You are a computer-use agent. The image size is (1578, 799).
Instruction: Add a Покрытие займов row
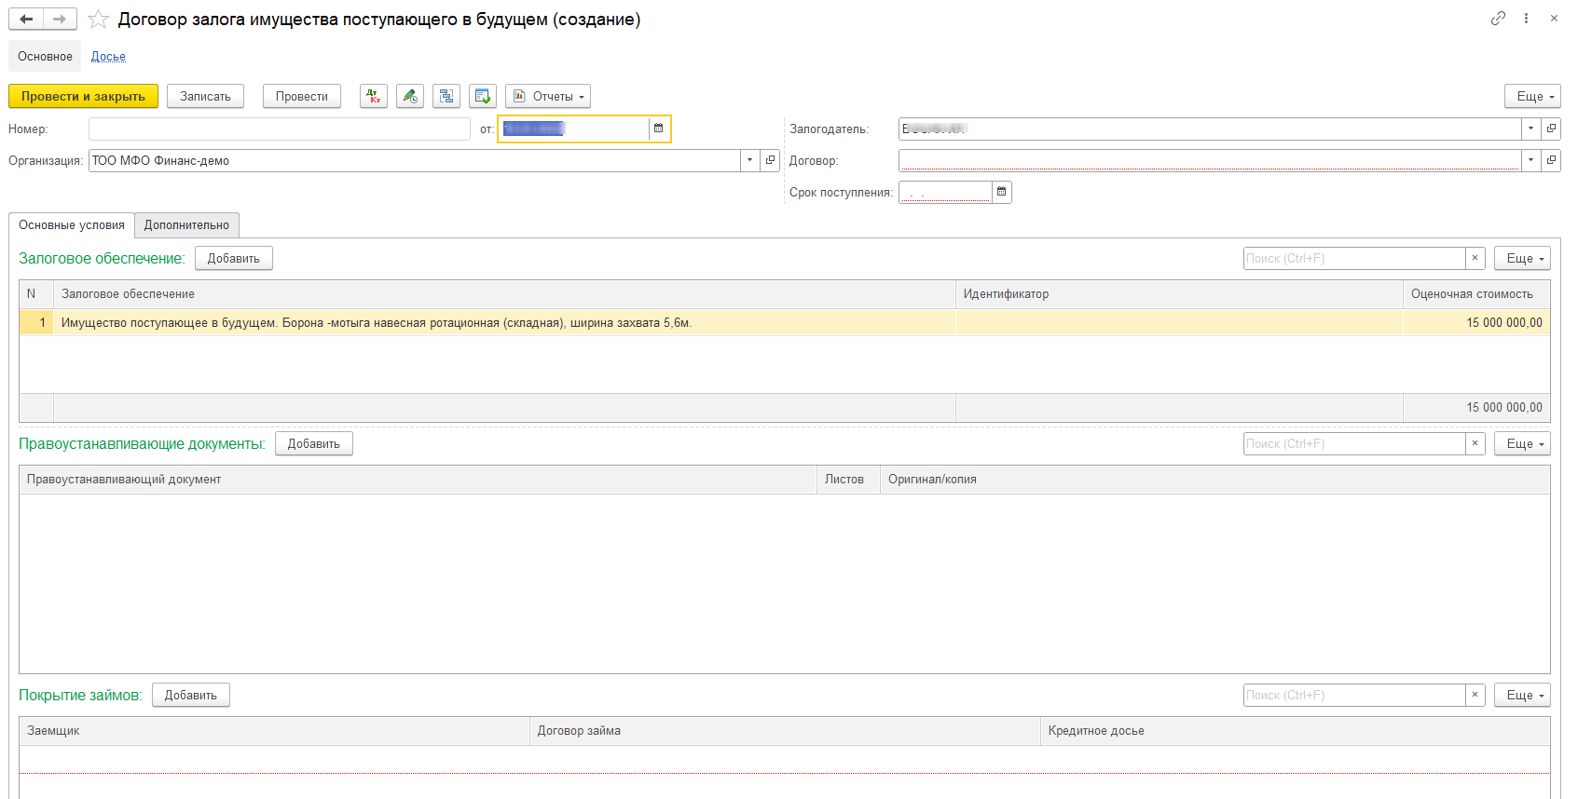click(190, 695)
